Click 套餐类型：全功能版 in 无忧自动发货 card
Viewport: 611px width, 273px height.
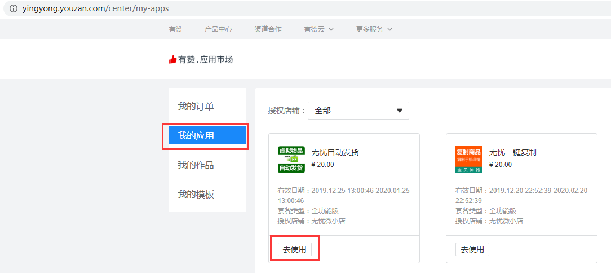coord(308,211)
